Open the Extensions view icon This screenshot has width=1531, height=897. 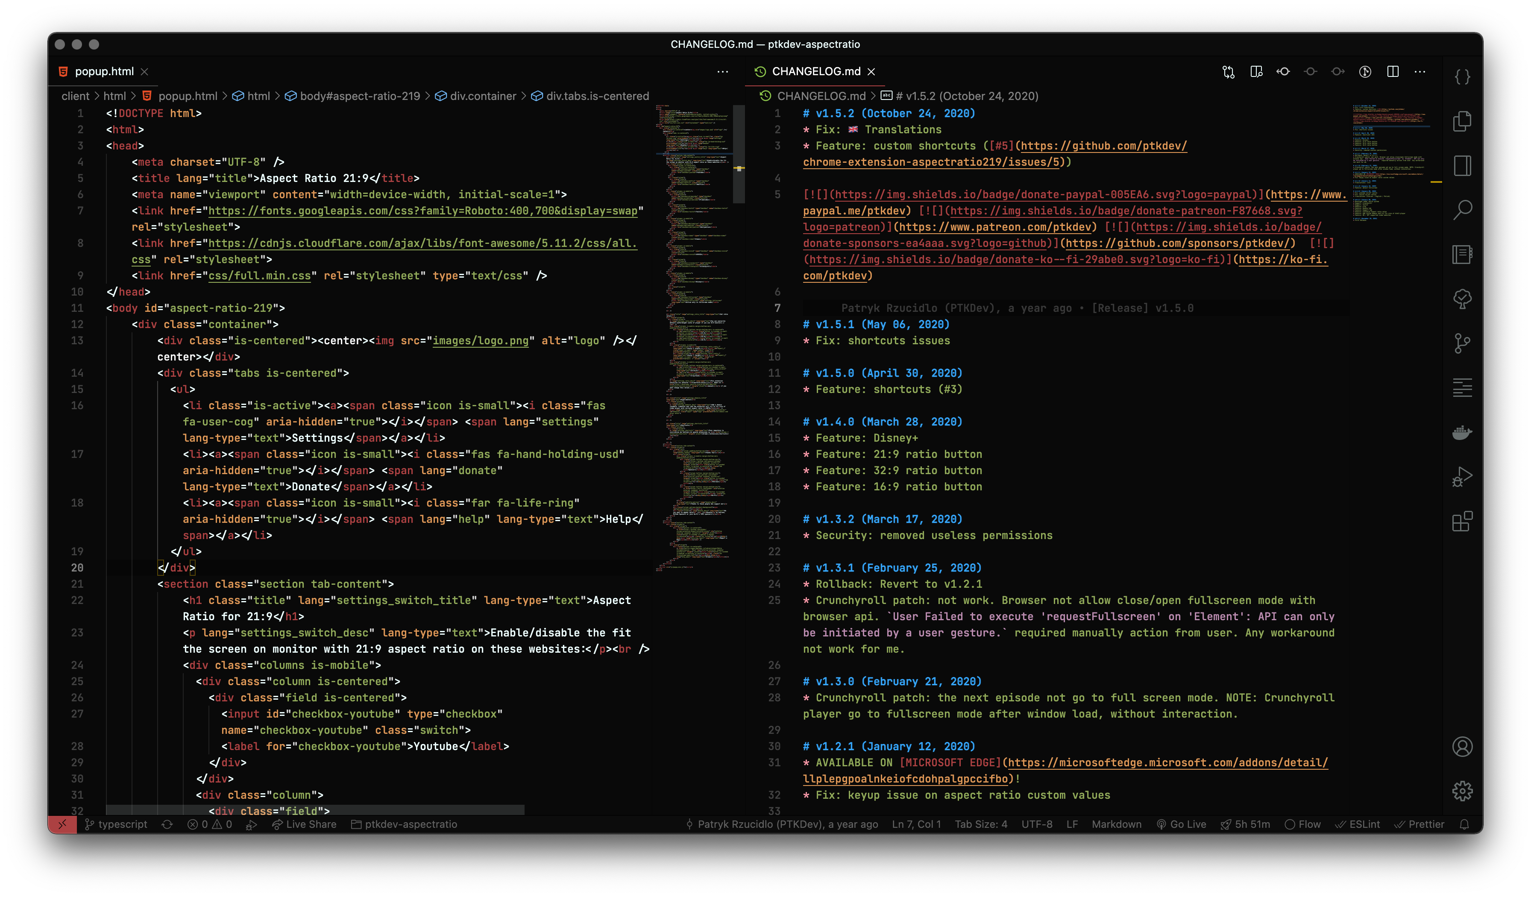tap(1462, 522)
